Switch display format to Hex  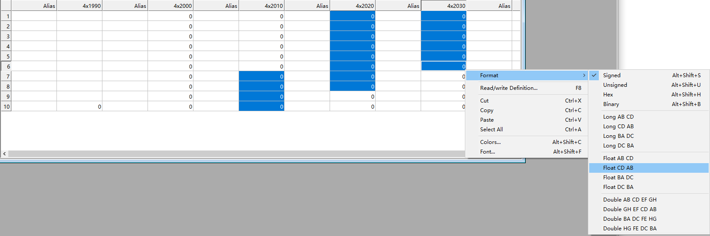tap(608, 95)
